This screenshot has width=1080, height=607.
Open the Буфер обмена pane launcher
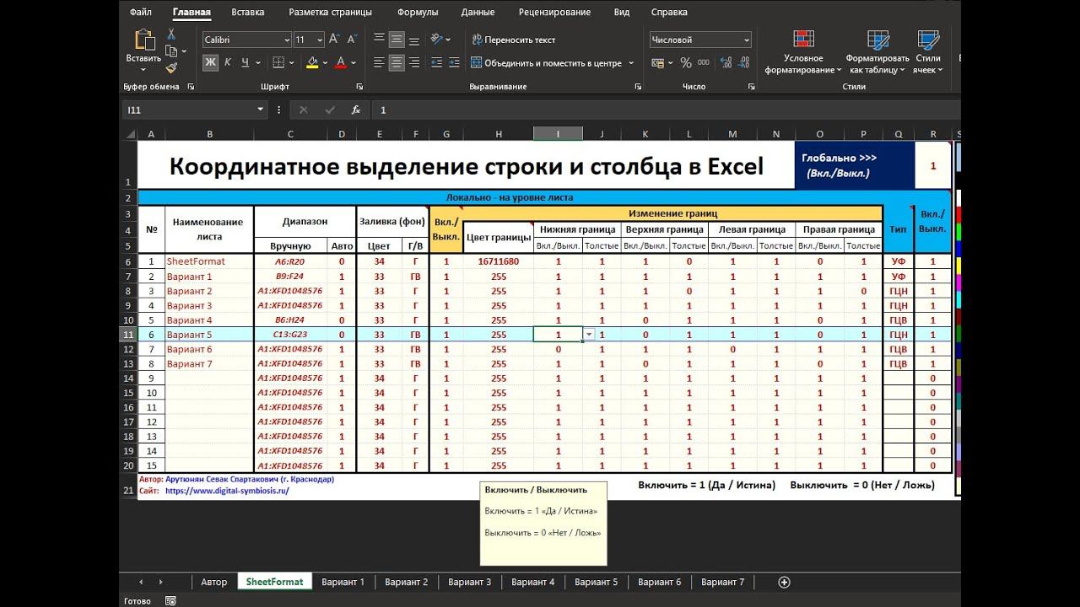191,87
